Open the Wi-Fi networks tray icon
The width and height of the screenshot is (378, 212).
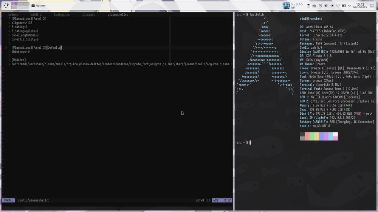(x=338, y=6)
